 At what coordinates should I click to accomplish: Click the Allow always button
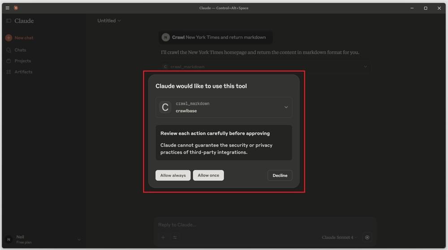point(173,175)
